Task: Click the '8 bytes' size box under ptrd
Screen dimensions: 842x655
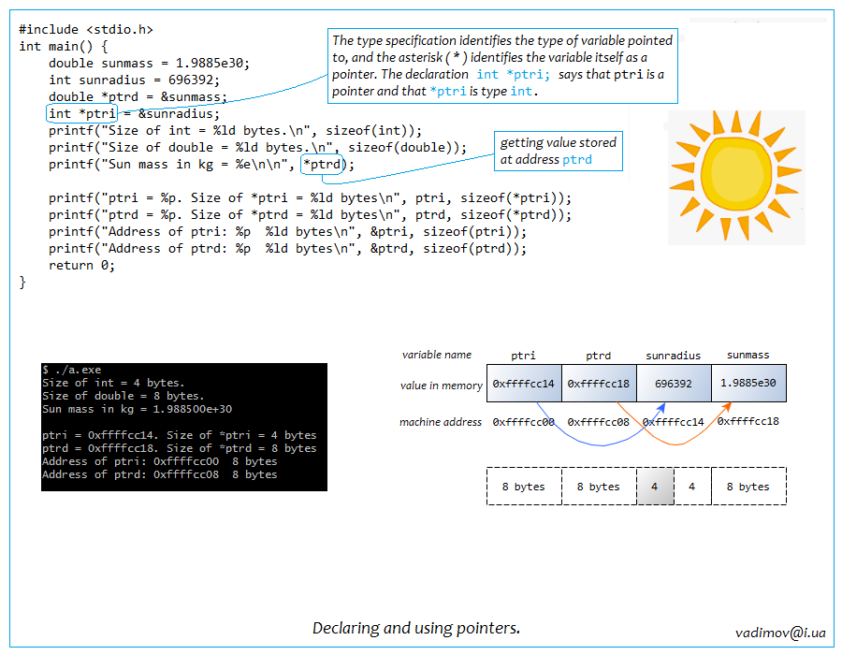Action: tap(600, 487)
